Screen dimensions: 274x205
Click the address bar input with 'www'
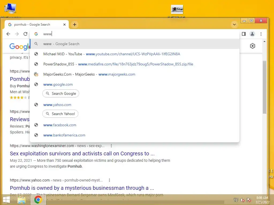(135, 34)
